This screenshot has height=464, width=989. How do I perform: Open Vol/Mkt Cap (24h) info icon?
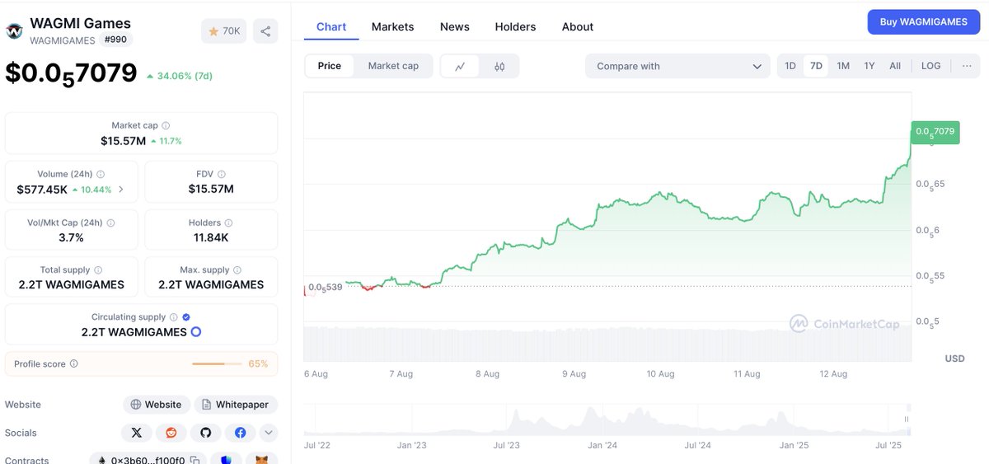pyautogui.click(x=110, y=223)
